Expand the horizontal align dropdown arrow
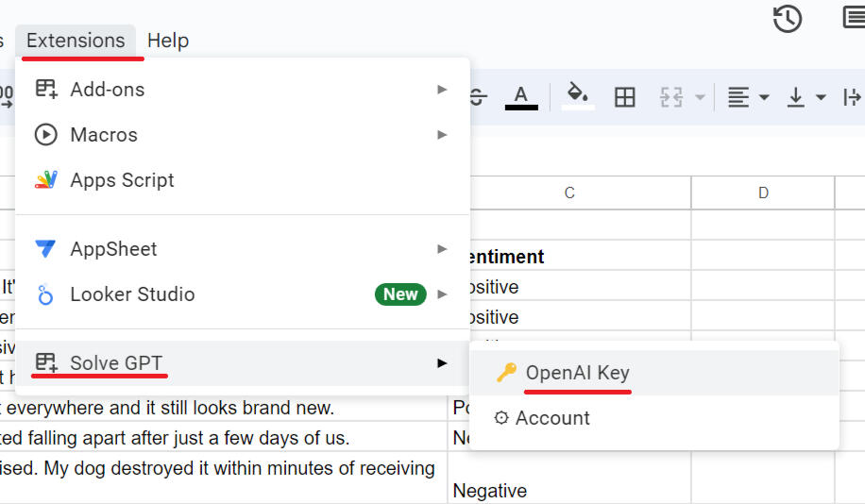Image resolution: width=865 pixels, height=504 pixels. tap(764, 97)
